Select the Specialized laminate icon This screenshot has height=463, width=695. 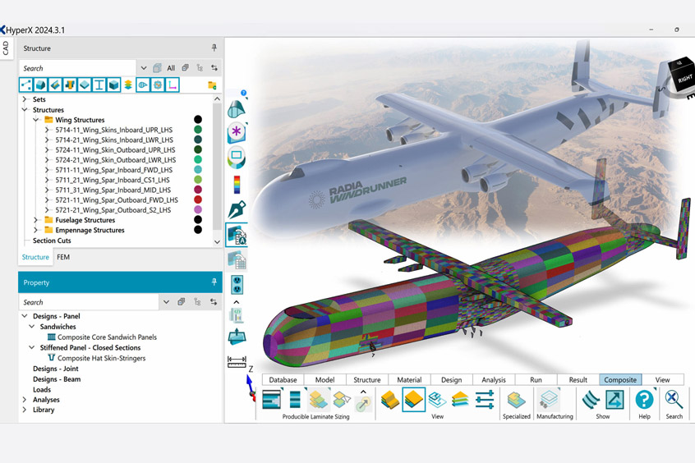pos(516,400)
